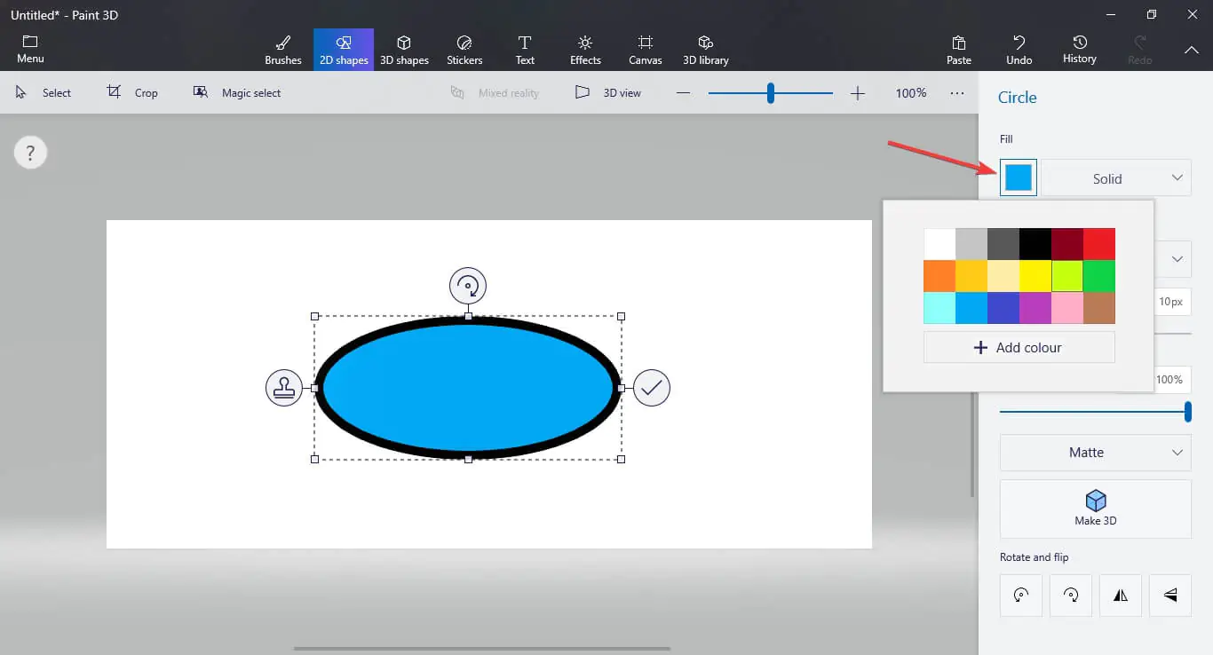
Task: Open the Menu
Action: [x=30, y=50]
